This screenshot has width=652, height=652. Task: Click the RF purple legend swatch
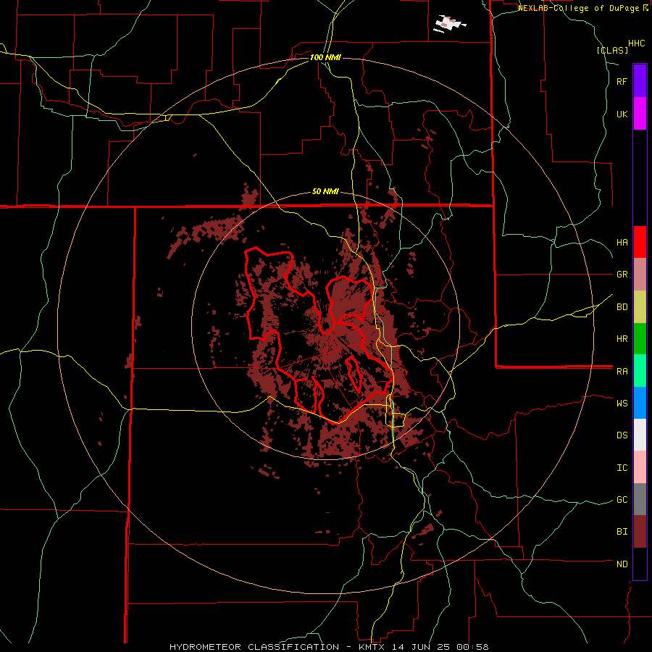(x=640, y=80)
